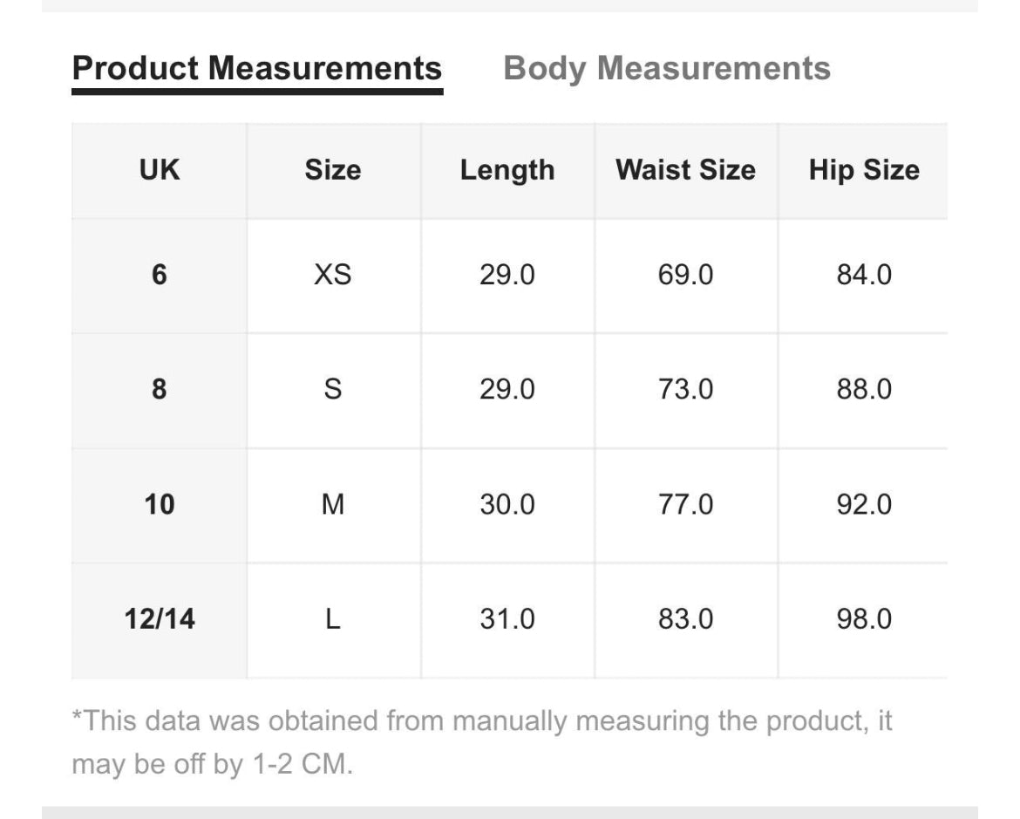Click the Size column header

click(x=333, y=170)
